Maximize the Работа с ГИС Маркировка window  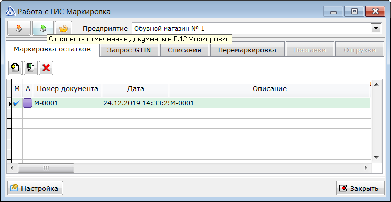point(354,12)
